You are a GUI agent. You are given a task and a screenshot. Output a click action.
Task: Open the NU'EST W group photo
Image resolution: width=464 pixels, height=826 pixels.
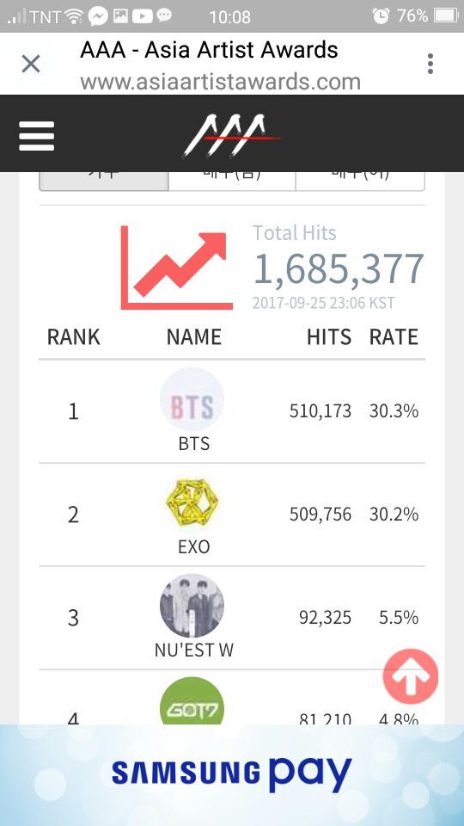coord(192,606)
